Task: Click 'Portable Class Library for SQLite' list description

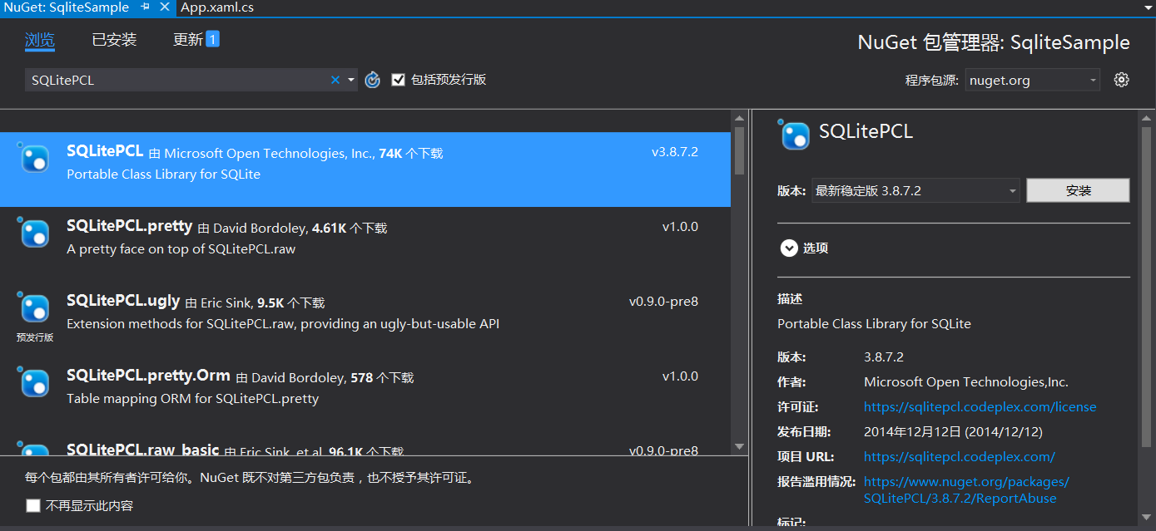Action: click(163, 175)
